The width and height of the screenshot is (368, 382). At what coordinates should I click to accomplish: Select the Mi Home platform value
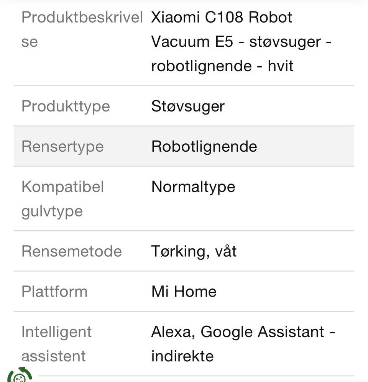tap(184, 292)
